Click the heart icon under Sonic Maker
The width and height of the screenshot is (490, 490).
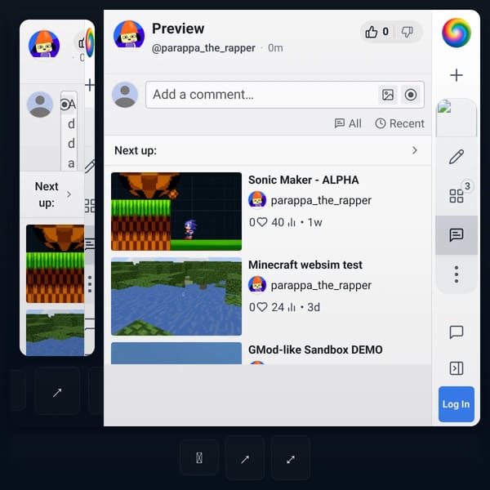pos(262,222)
